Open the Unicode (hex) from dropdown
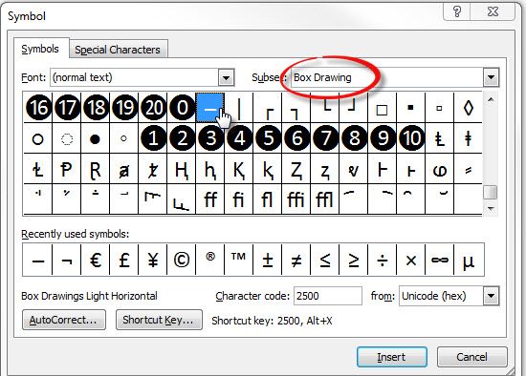 (x=492, y=296)
